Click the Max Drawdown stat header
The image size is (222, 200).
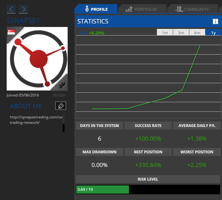[99, 152]
